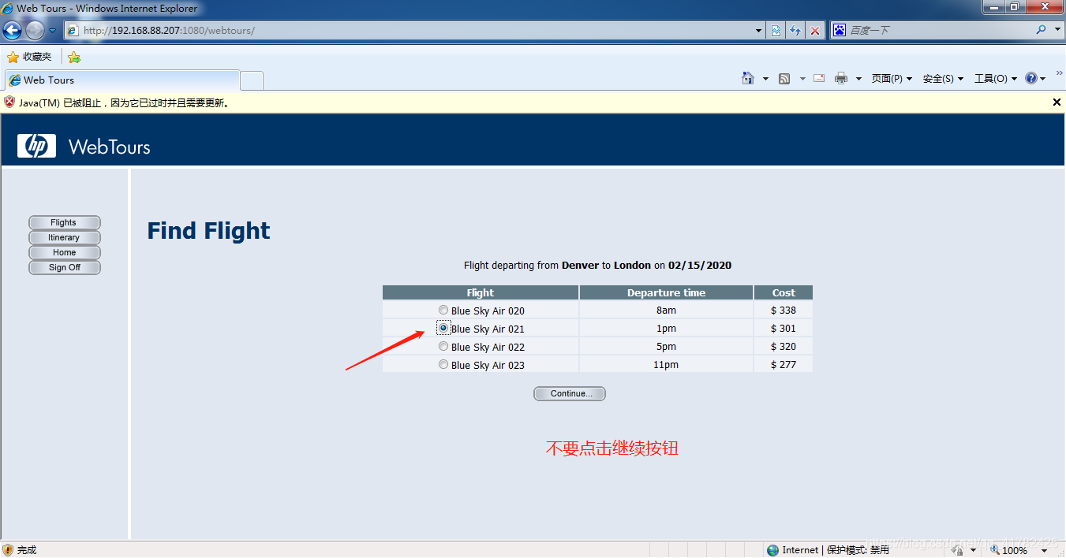This screenshot has width=1066, height=558.
Task: Click the Itinerary sidebar button
Action: point(65,237)
